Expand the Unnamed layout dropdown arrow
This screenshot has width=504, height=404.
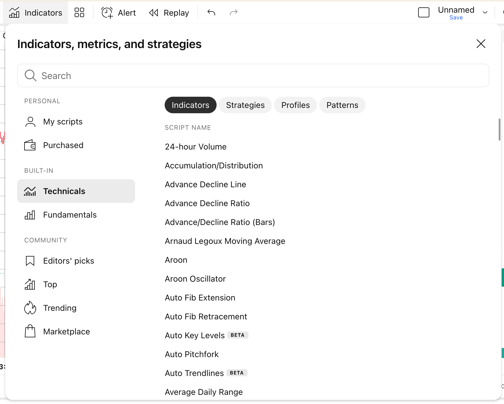(x=485, y=12)
